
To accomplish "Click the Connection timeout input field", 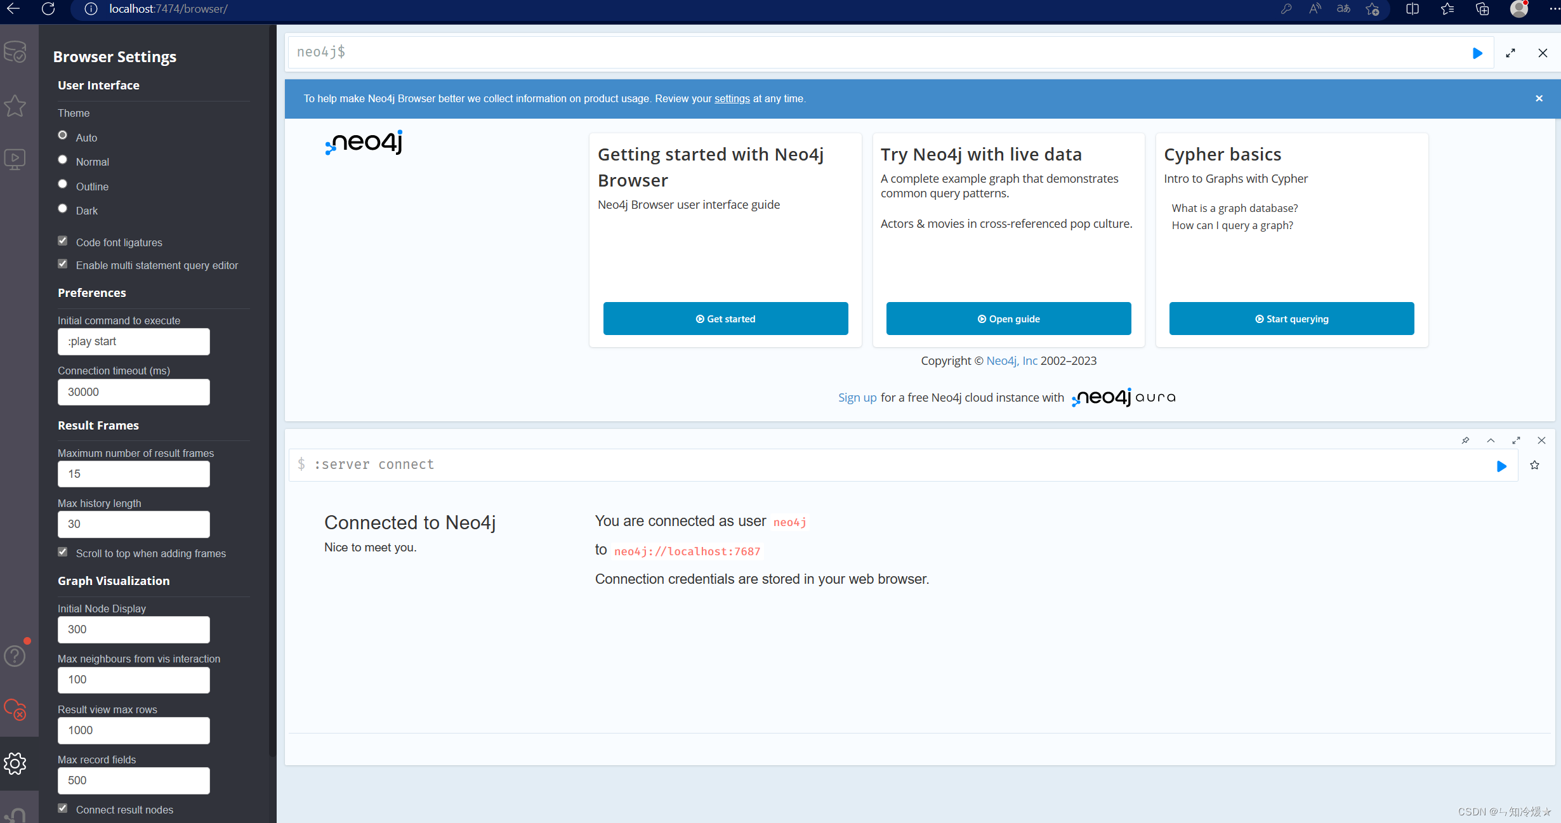I will click(x=133, y=392).
